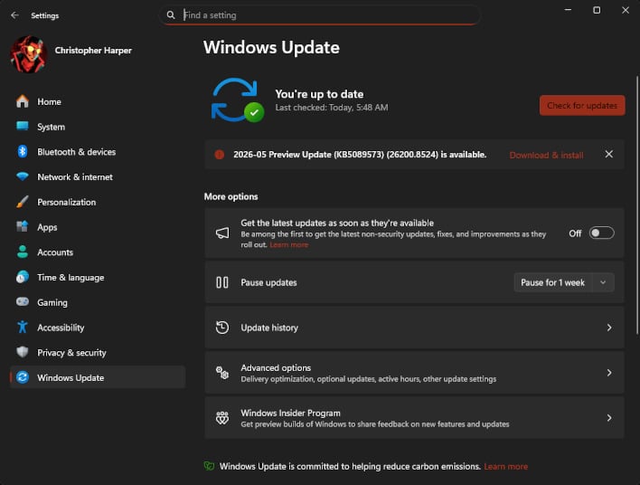This screenshot has width=640, height=485.
Task: Click the System monitor icon
Action: click(23, 127)
